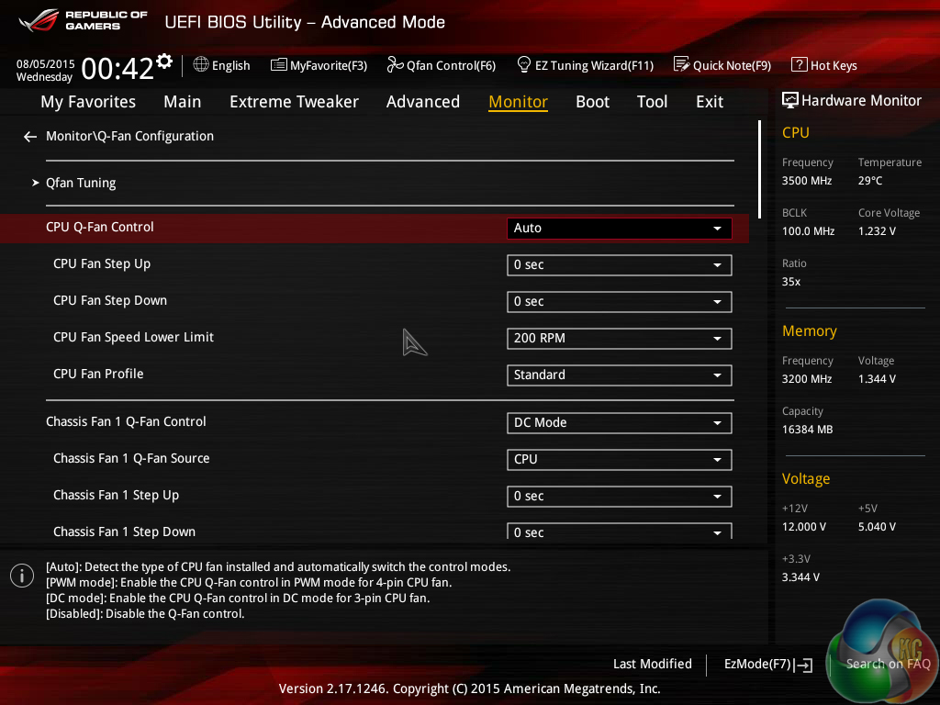Open Quick Note(F9)
Screen dimensions: 940x705
(x=722, y=65)
